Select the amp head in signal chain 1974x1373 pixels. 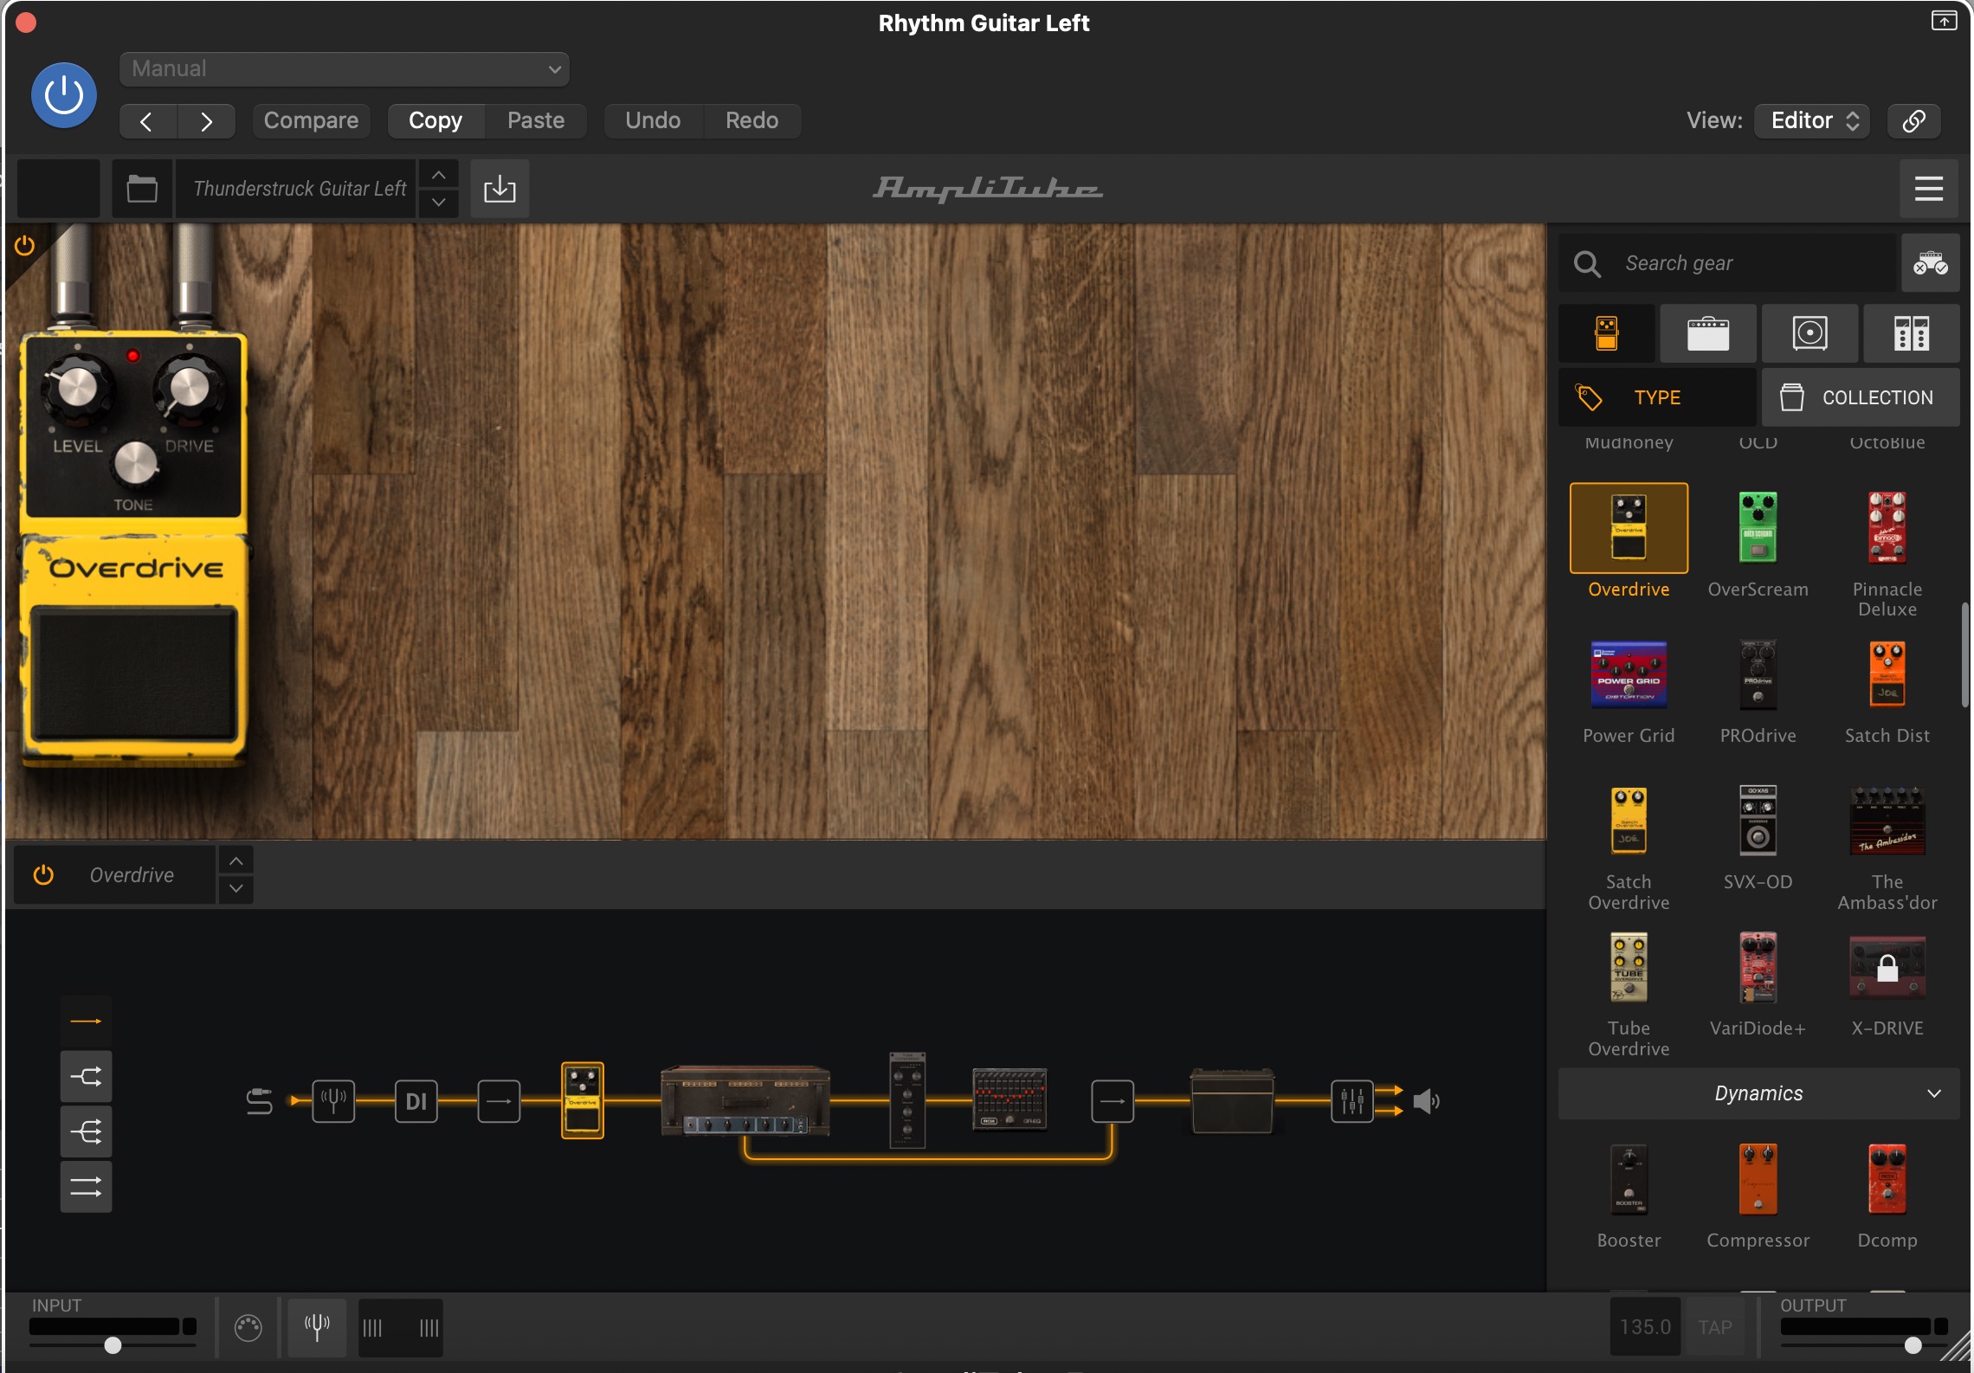(x=745, y=1100)
